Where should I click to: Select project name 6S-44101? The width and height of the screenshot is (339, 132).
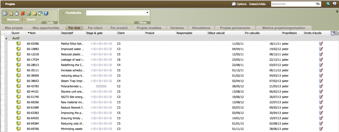click(x=33, y=92)
